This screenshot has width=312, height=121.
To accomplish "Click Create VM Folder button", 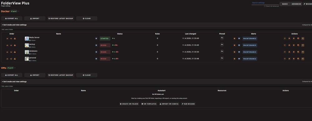I will pyautogui.click(x=129, y=104).
